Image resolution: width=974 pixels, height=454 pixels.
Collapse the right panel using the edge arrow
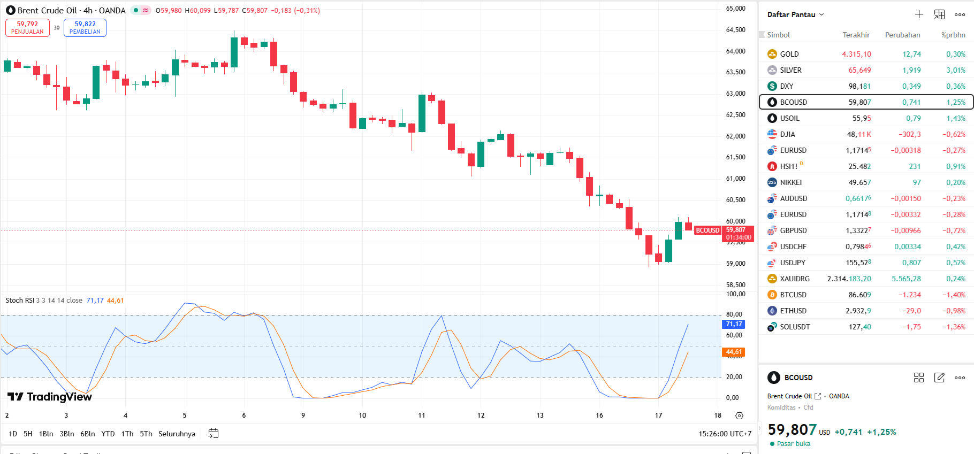758,428
